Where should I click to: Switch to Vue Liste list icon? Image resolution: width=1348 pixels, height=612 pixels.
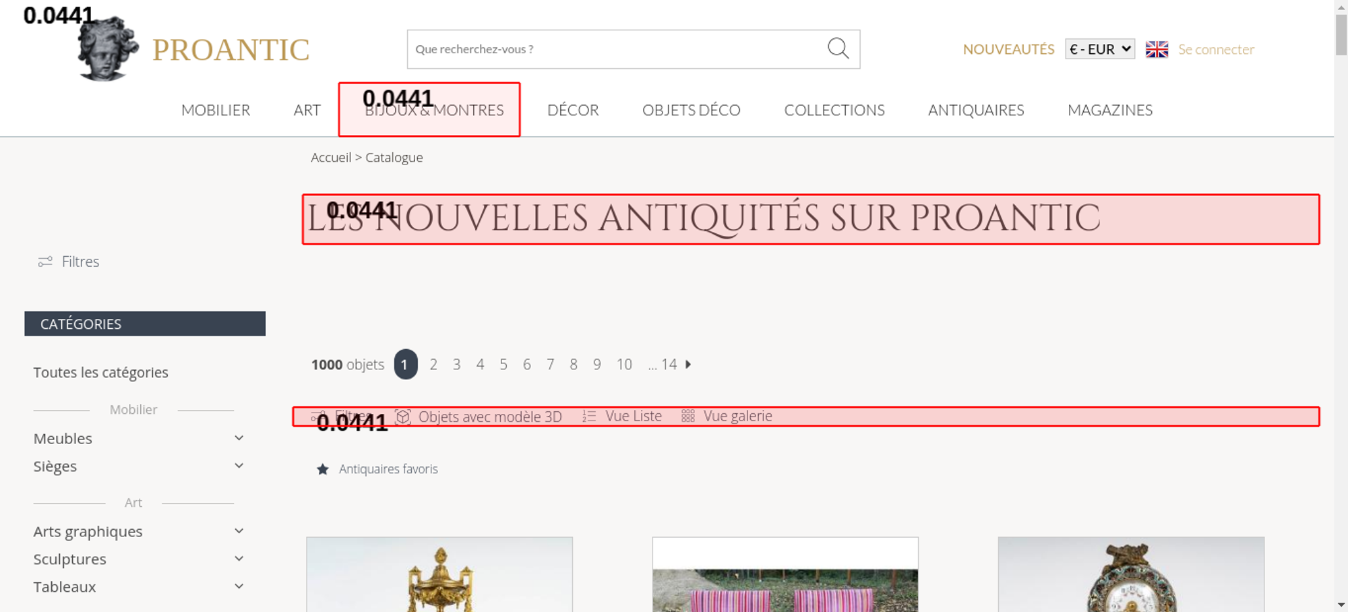point(589,417)
